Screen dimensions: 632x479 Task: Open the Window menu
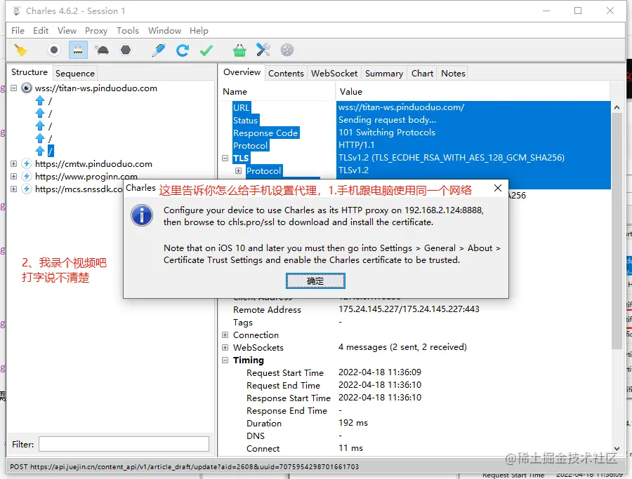tap(164, 31)
